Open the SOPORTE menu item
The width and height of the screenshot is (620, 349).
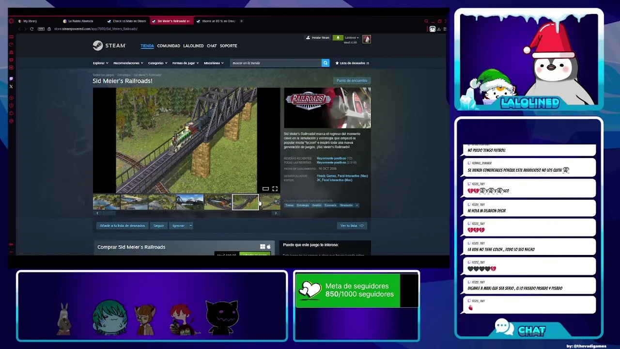[229, 46]
